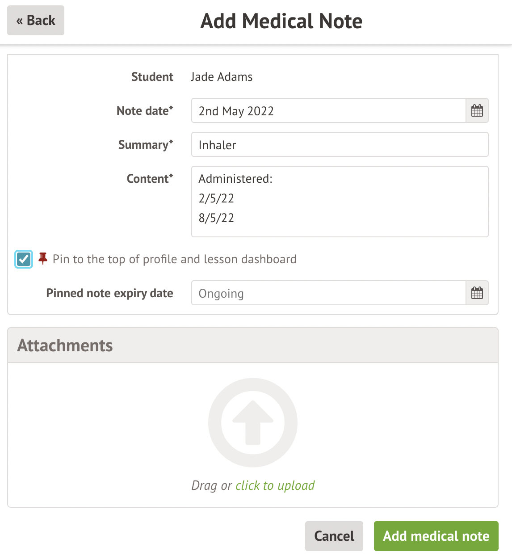Select the Ongoing expiry date field
512x556 pixels.
point(328,293)
